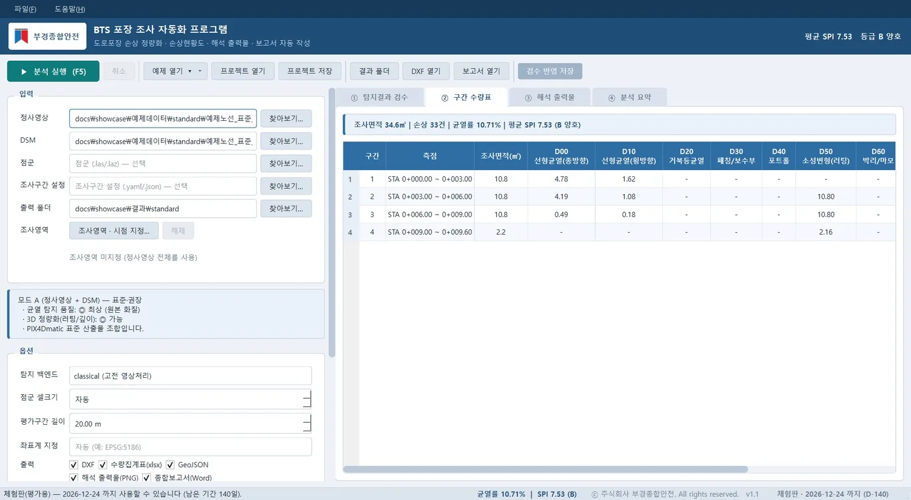911x500 pixels.
Task: Focus the 정사영상 path input field
Action: [163, 118]
